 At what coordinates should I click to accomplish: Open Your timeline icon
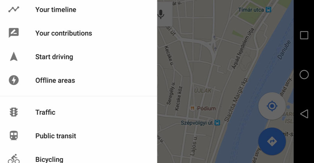14,9
